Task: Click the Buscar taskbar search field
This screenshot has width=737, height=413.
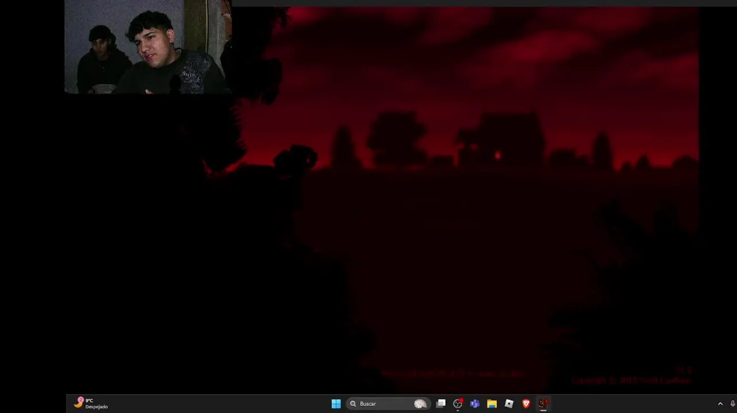Action: pos(388,404)
